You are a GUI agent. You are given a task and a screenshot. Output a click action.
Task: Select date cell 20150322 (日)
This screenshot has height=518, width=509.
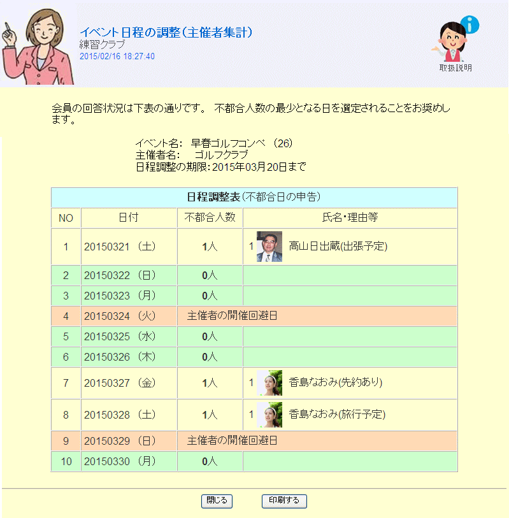pyautogui.click(x=129, y=275)
